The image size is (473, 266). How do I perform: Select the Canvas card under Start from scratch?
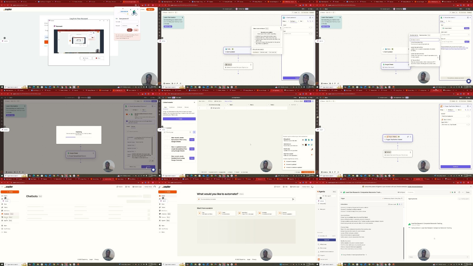(286, 213)
